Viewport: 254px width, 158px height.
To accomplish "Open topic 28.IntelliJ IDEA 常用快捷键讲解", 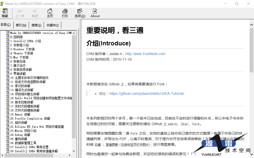I will point(34,151).
